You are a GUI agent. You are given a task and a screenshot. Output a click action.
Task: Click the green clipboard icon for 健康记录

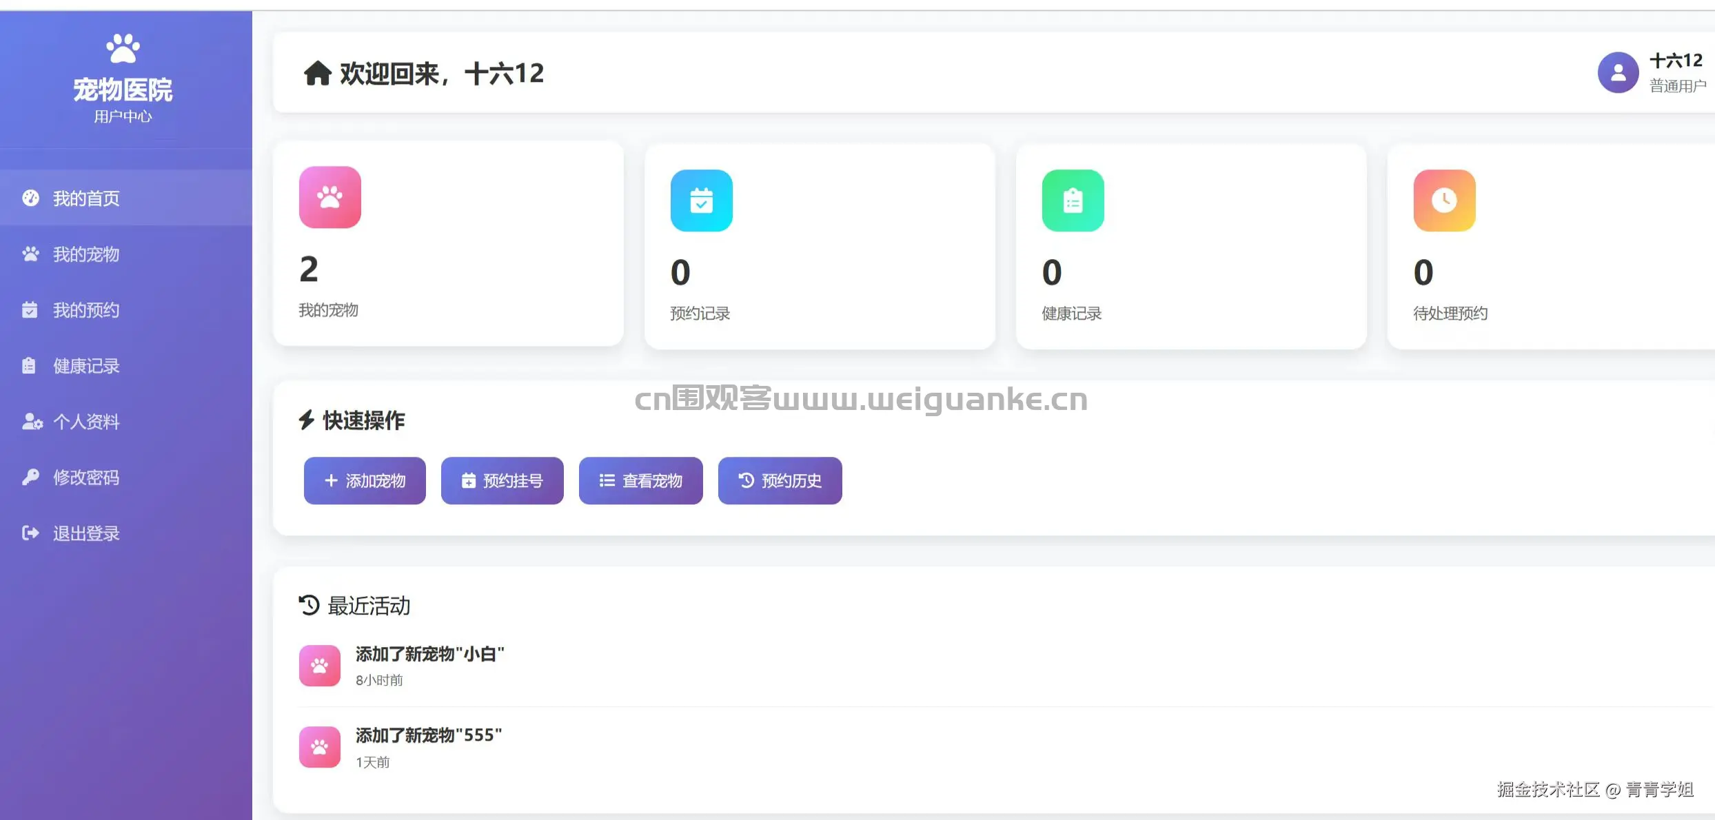[1073, 201]
